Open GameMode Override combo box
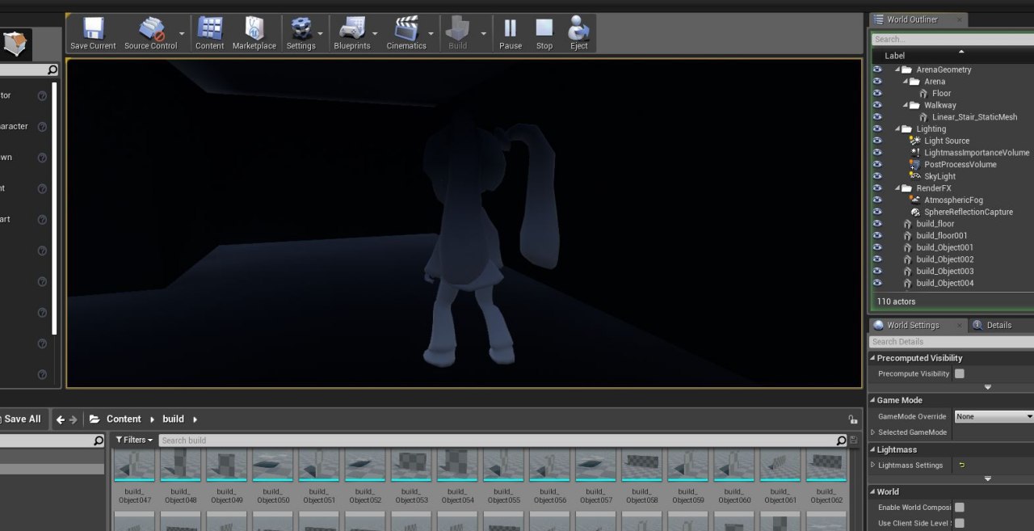1034x531 pixels. coord(994,416)
